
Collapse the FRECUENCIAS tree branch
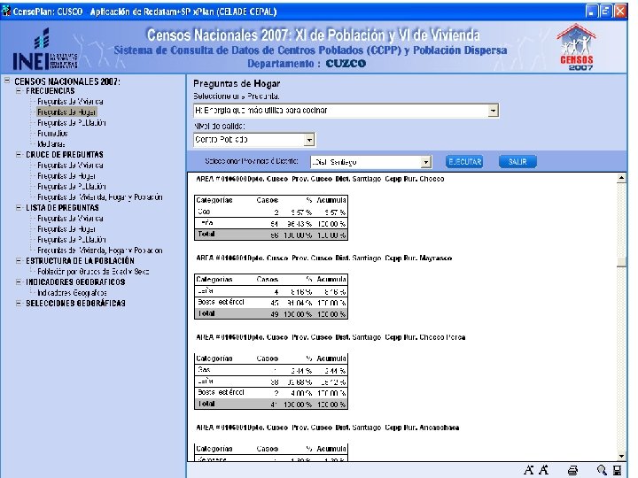pyautogui.click(x=19, y=91)
